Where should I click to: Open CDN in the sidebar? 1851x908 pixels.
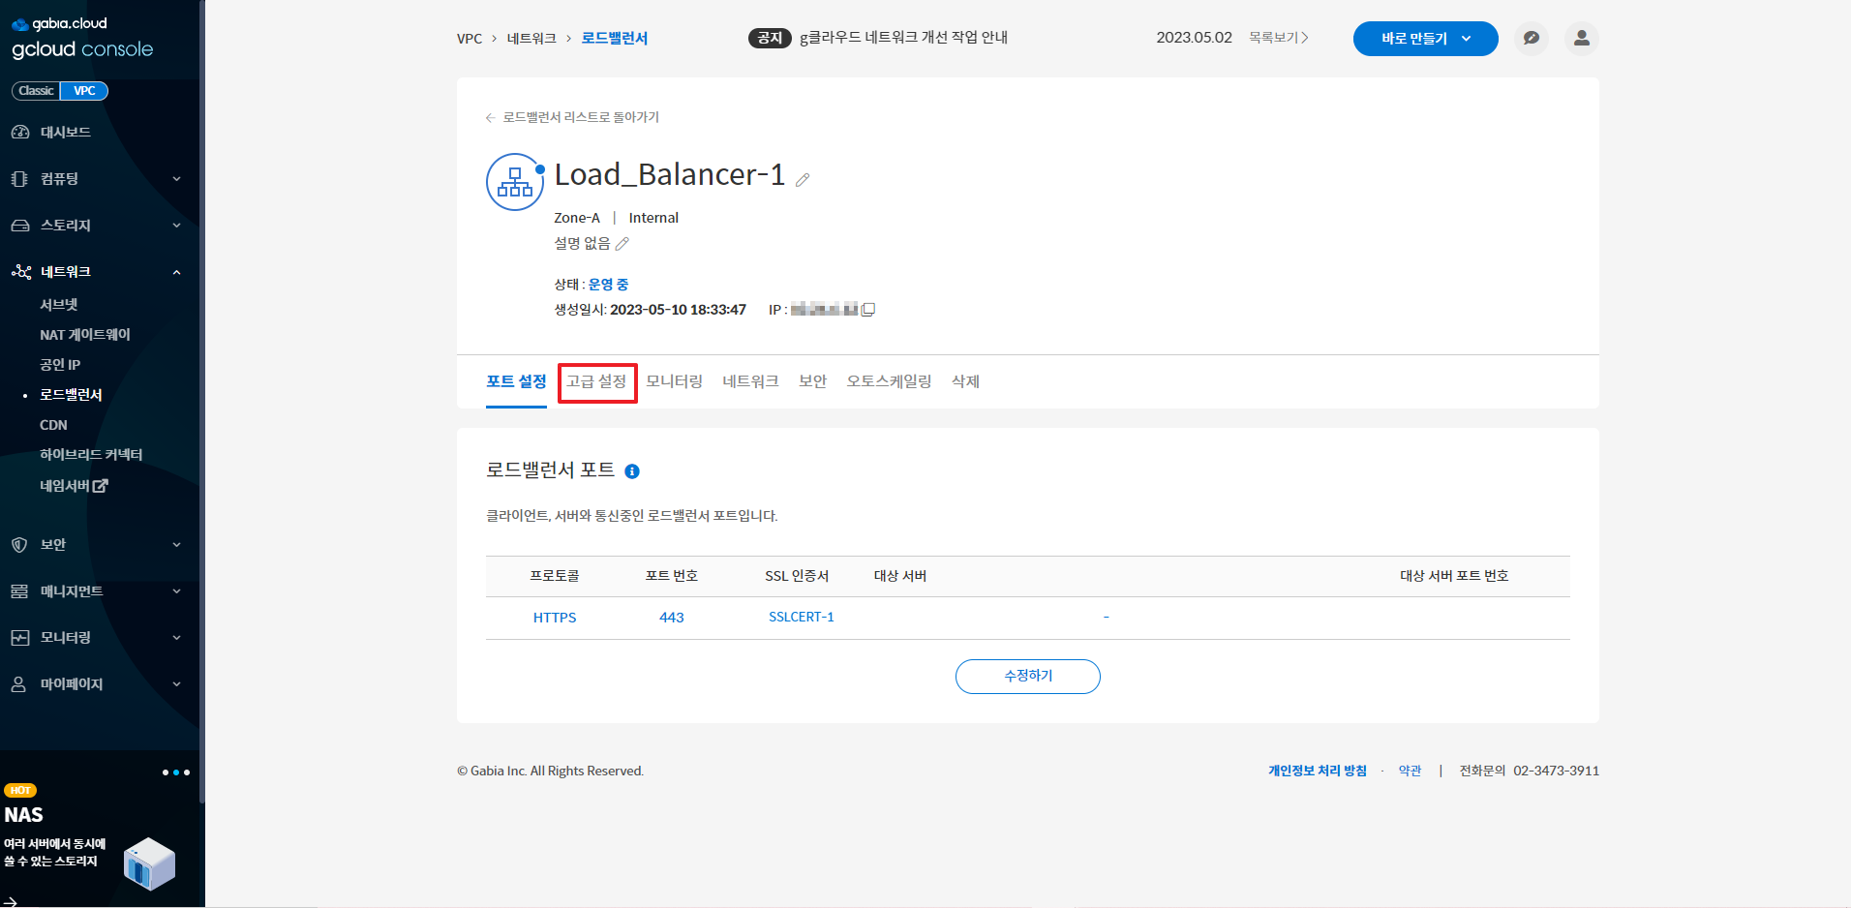tap(53, 425)
